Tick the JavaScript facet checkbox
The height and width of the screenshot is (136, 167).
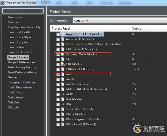[58, 79]
